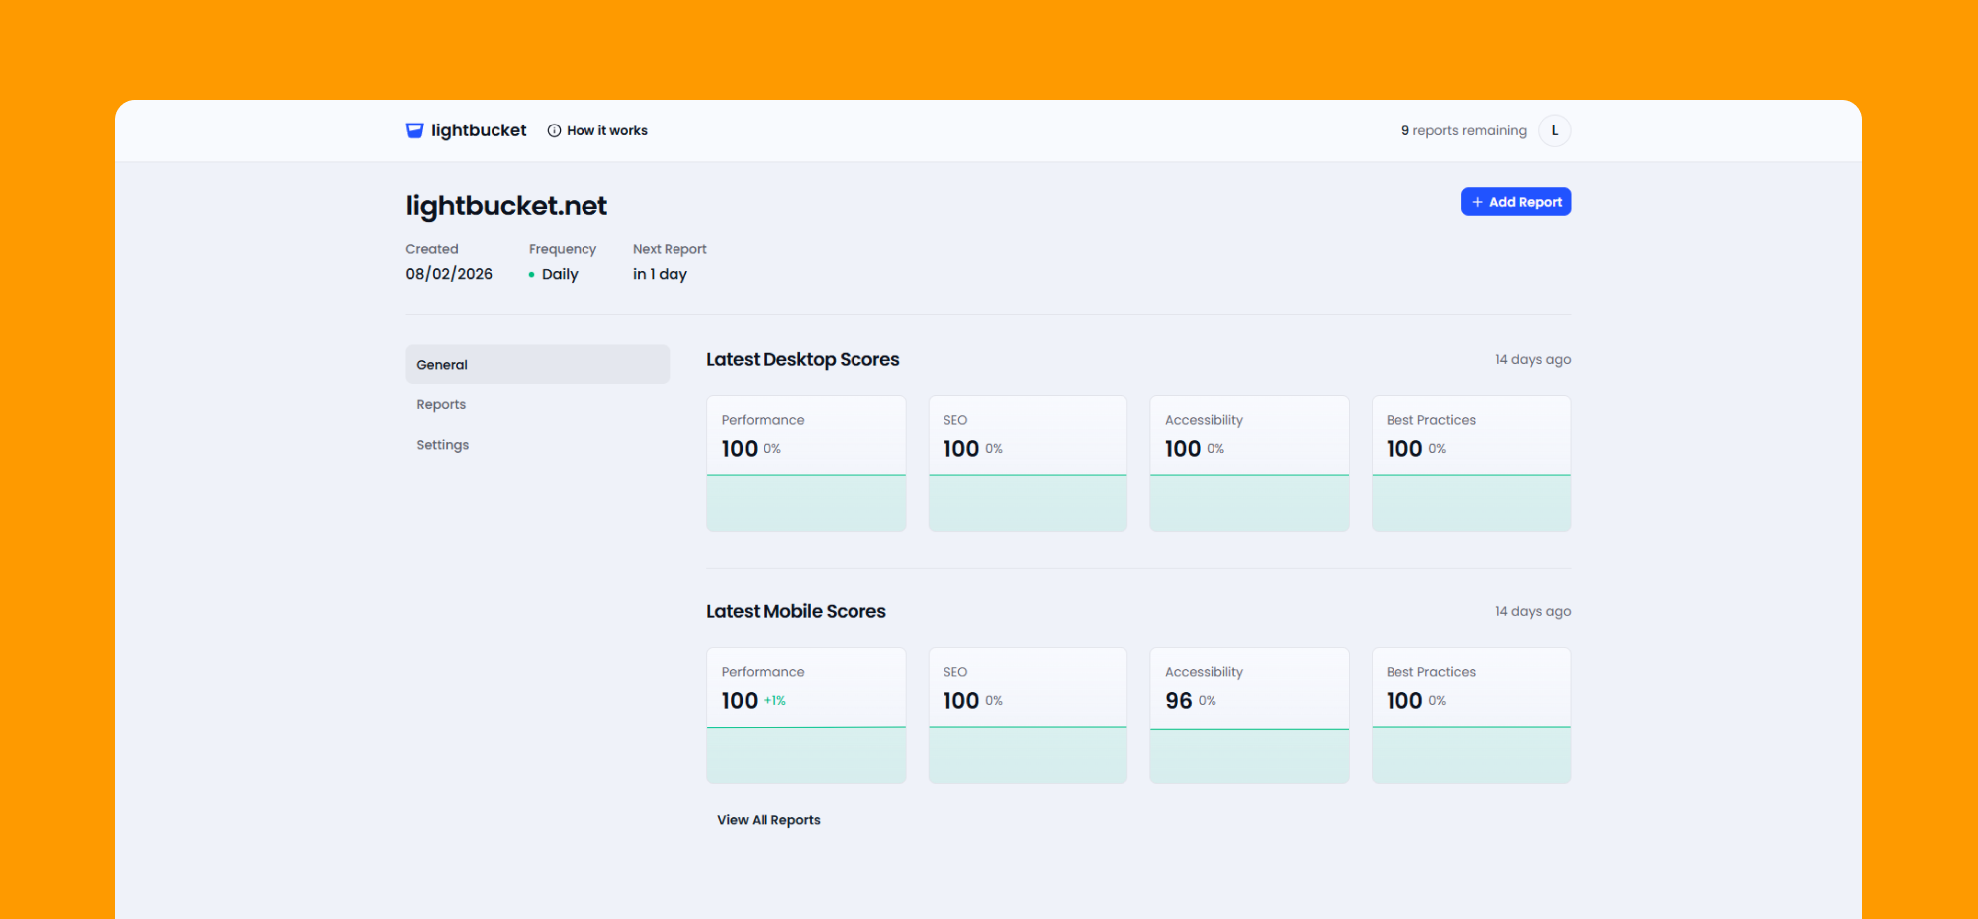This screenshot has height=919, width=1978.
Task: Click the lightbucket logo icon
Action: 415,130
